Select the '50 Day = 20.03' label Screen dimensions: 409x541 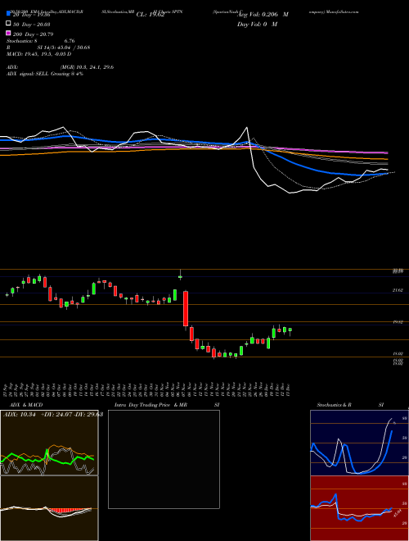(32, 24)
